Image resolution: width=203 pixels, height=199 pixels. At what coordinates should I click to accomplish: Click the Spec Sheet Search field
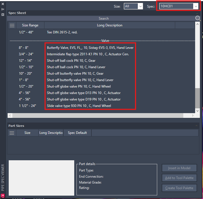pos(103,19)
